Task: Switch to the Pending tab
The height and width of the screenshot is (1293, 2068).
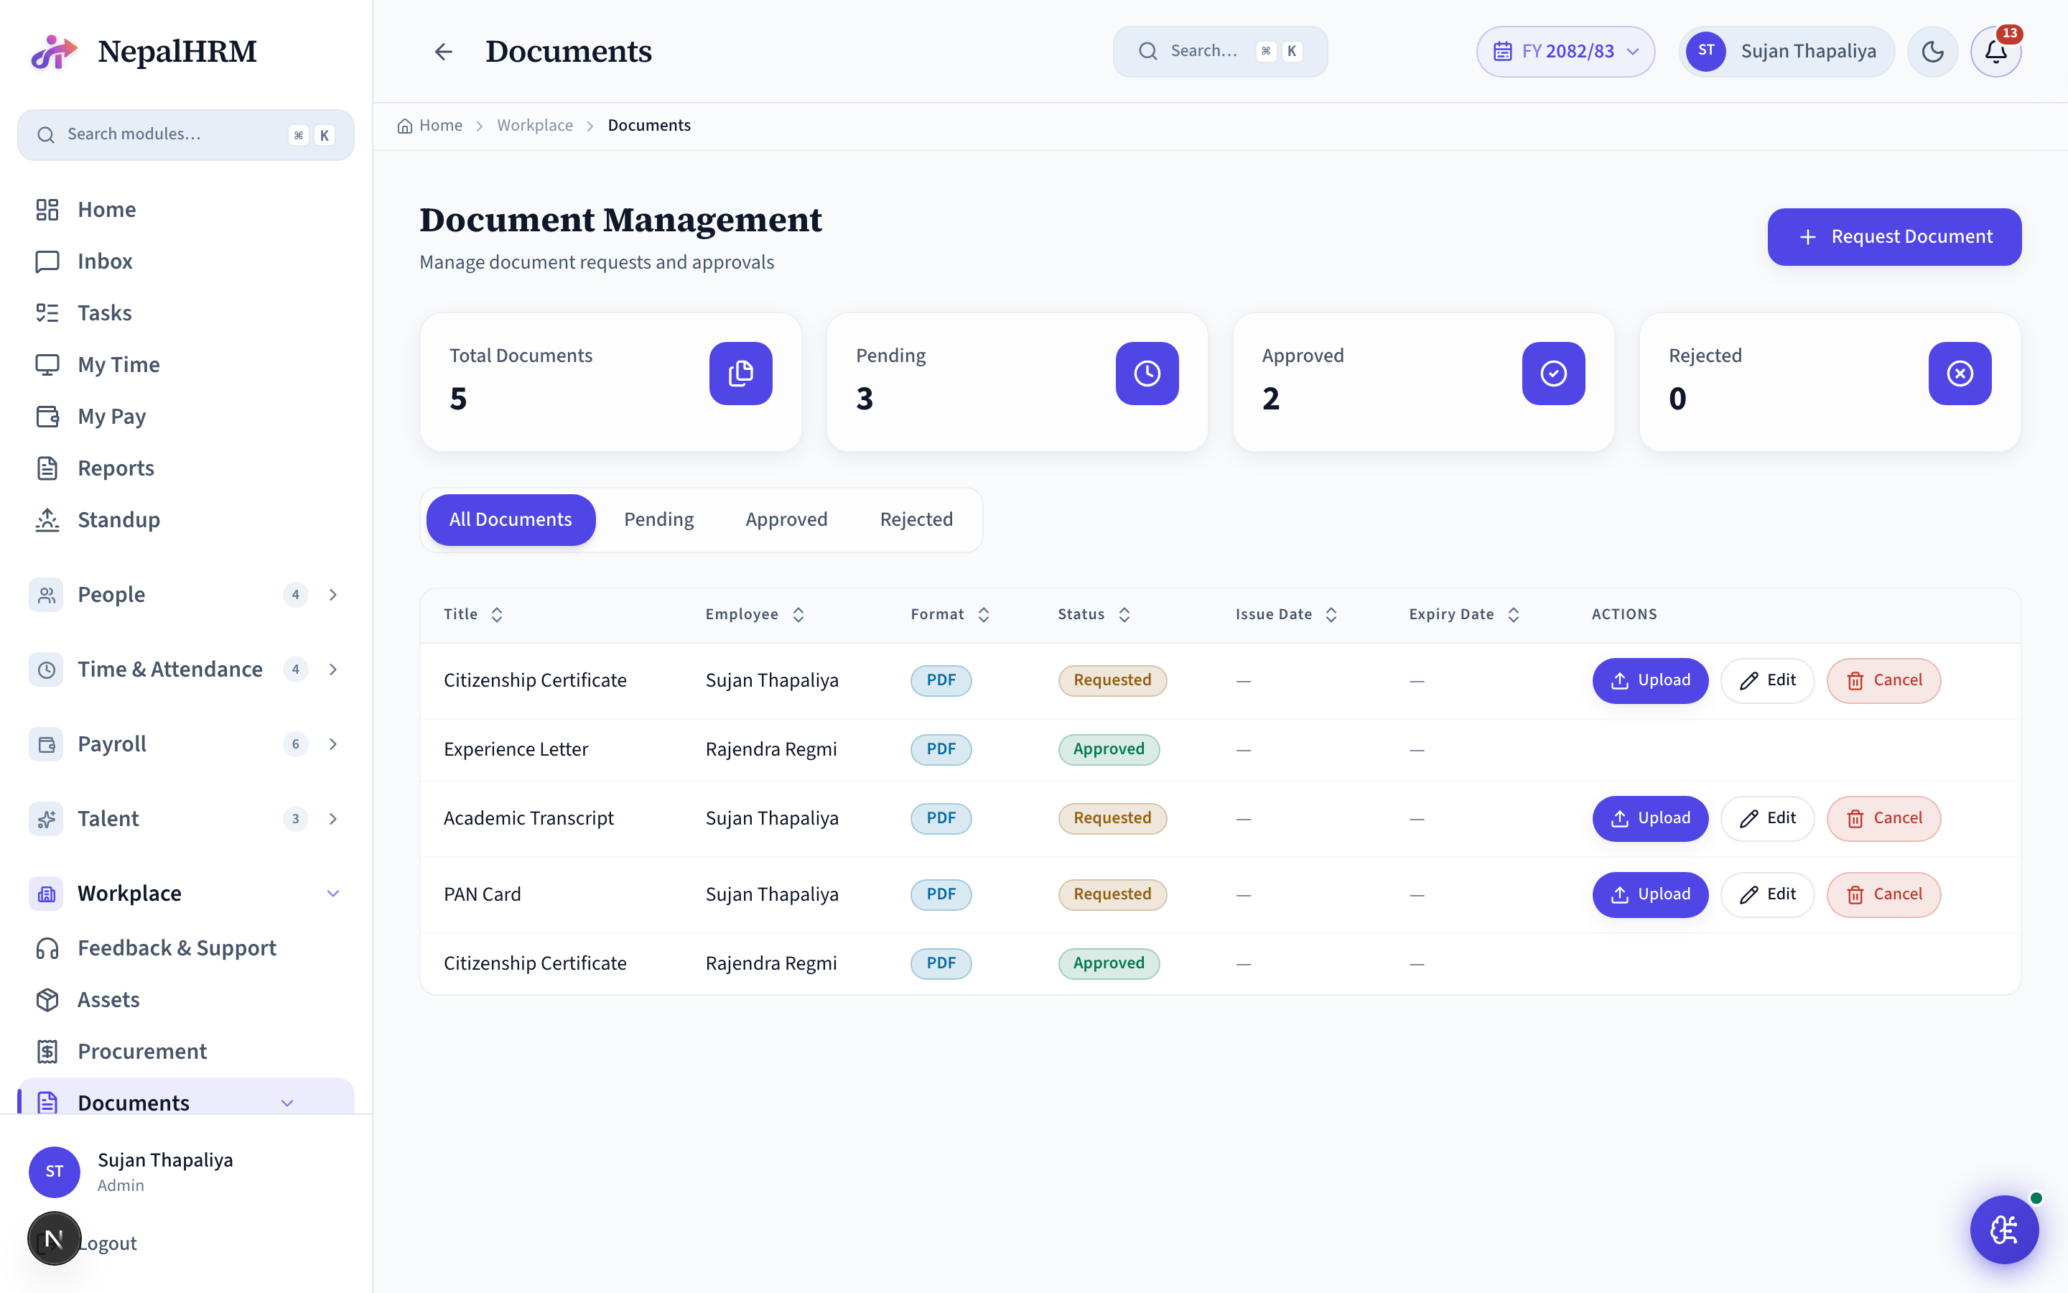Action: click(x=659, y=520)
